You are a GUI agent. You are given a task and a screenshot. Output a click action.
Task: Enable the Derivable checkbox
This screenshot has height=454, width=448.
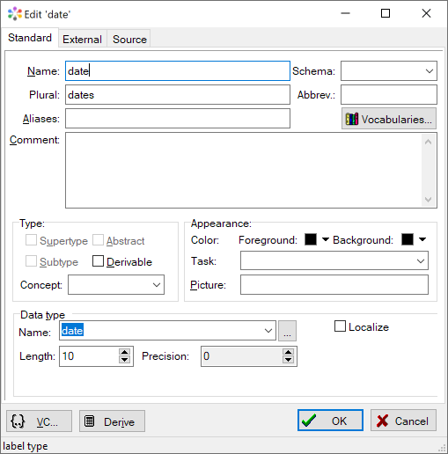[x=98, y=260]
